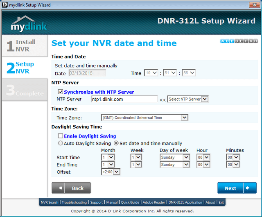The height and width of the screenshot is (217, 262).
Task: Click step indicator G icon
Action: 251,41
